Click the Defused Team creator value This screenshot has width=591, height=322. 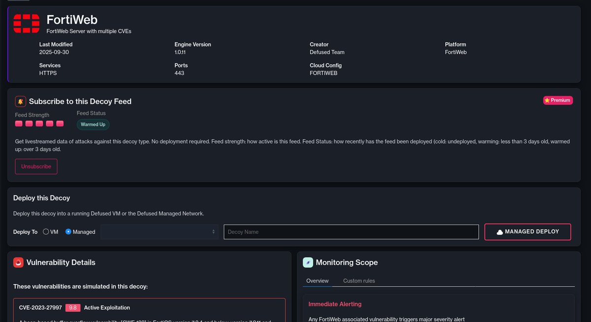pyautogui.click(x=327, y=52)
